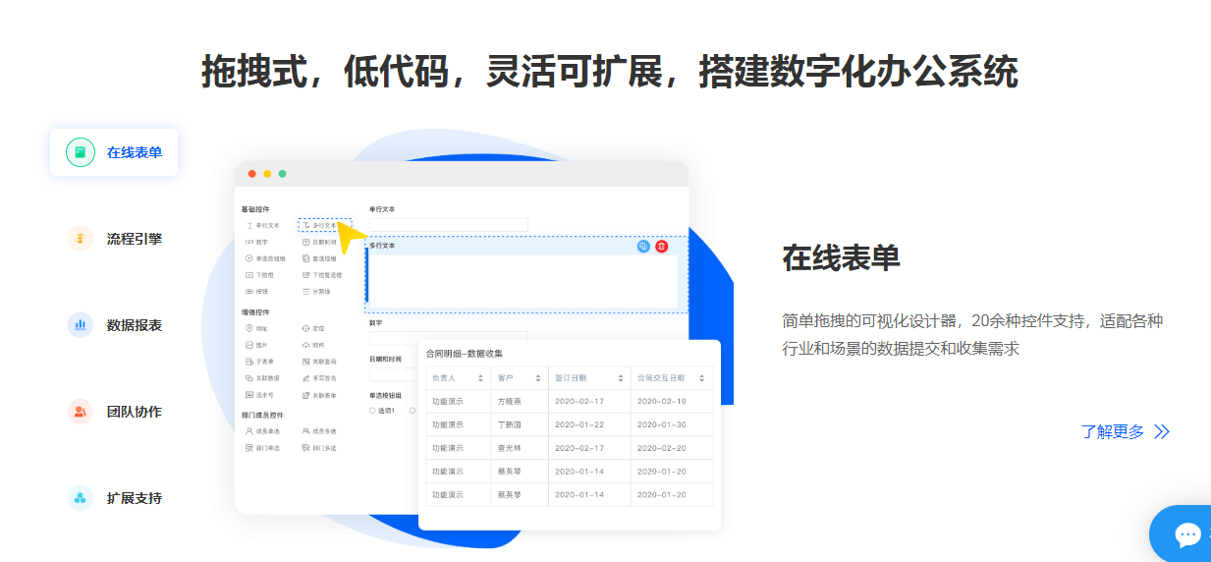1211x562 pixels.
Task: Select the dashed 多行文本 control in palette
Action: pos(324,225)
